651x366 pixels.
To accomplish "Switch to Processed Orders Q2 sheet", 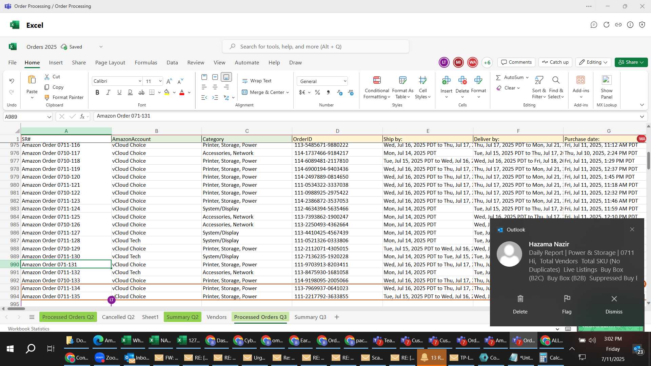I will pyautogui.click(x=68, y=317).
